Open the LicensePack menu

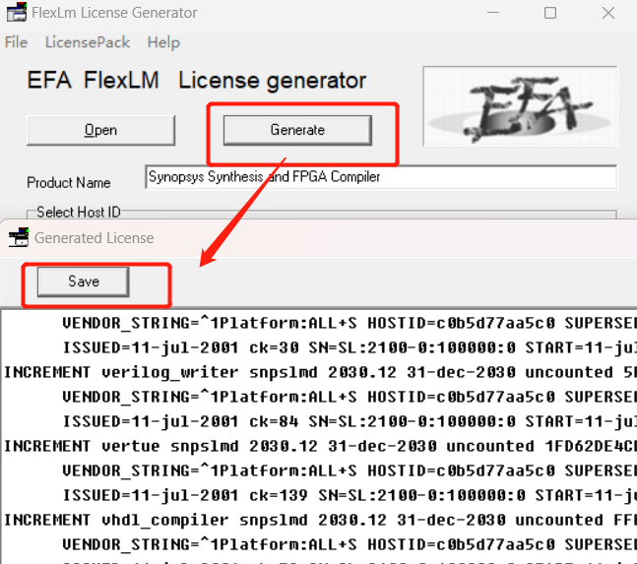pyautogui.click(x=88, y=42)
